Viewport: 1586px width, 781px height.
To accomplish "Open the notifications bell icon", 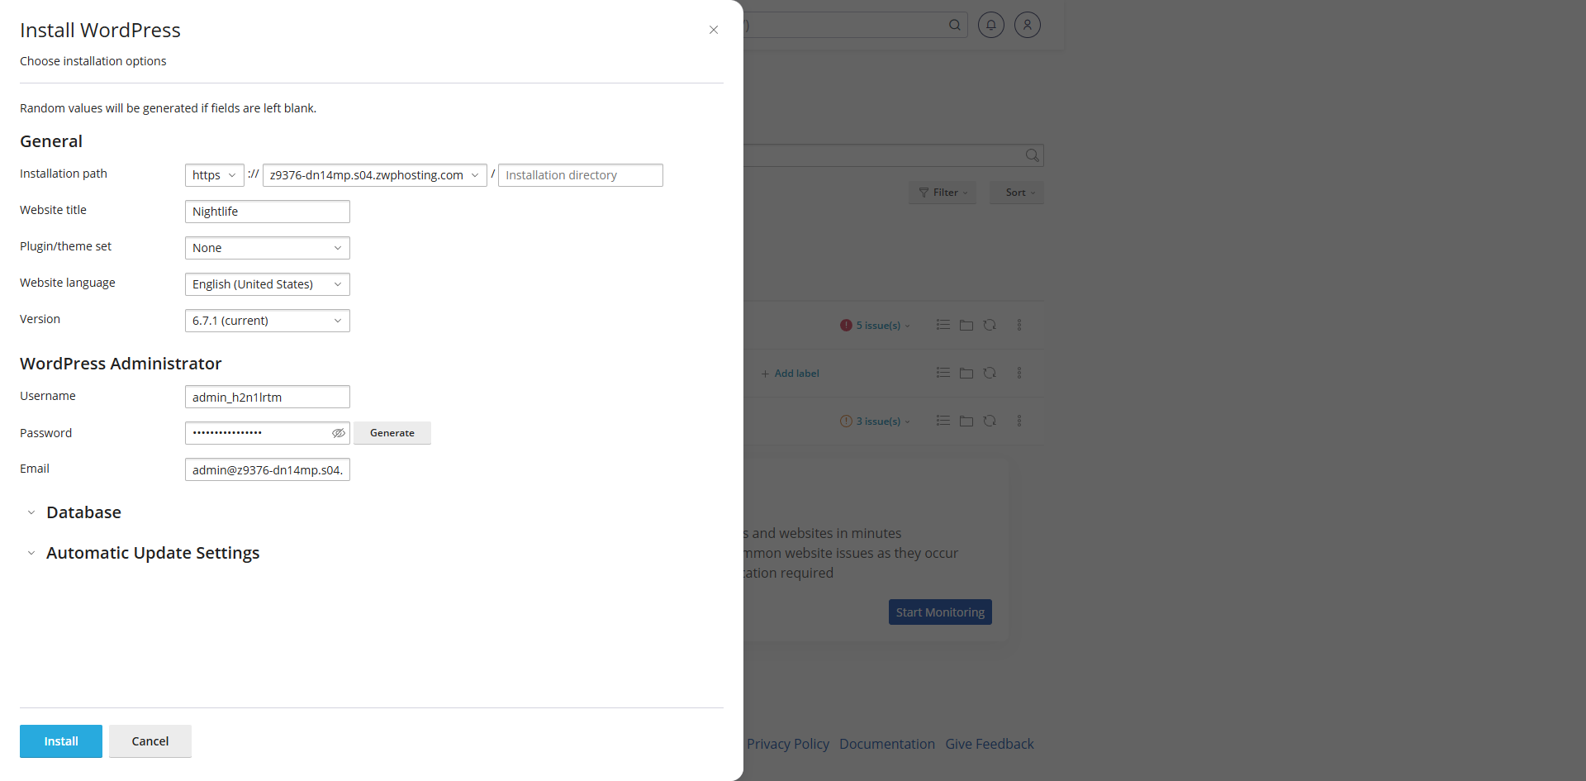I will 991,25.
